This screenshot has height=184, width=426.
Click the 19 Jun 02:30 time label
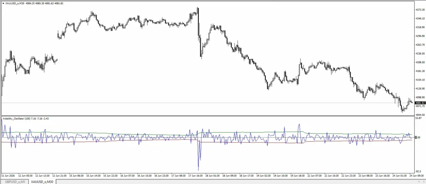[263, 176]
